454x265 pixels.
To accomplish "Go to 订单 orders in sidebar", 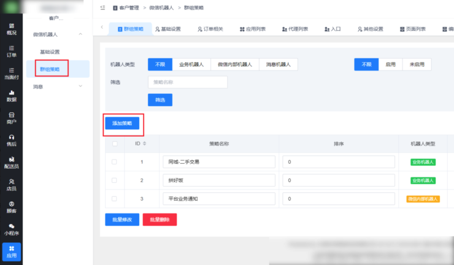I will pos(11,52).
